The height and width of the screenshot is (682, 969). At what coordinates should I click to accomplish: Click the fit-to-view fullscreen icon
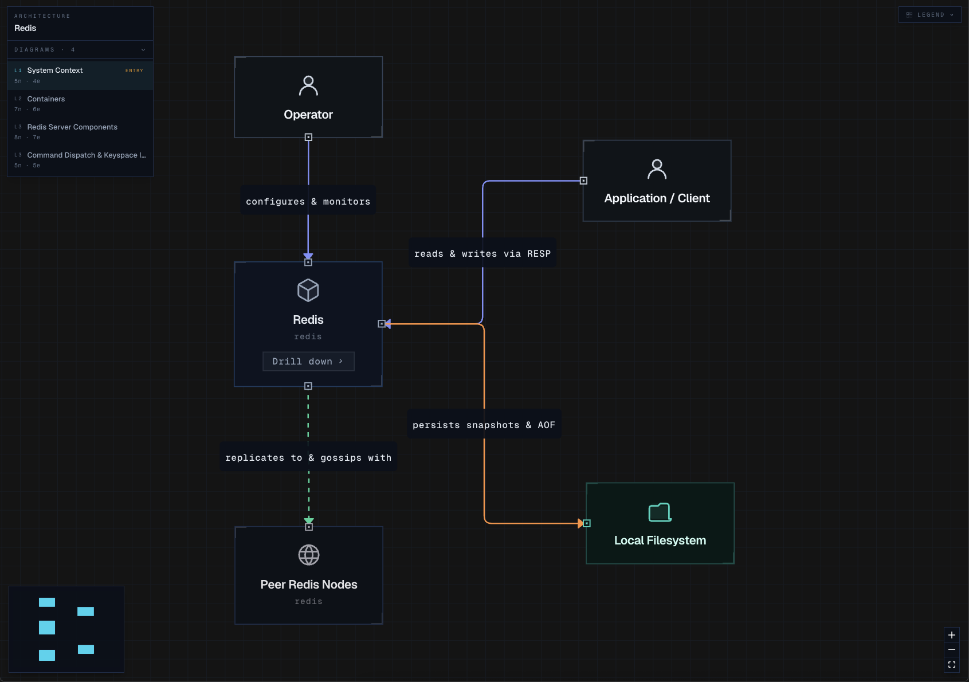click(952, 665)
